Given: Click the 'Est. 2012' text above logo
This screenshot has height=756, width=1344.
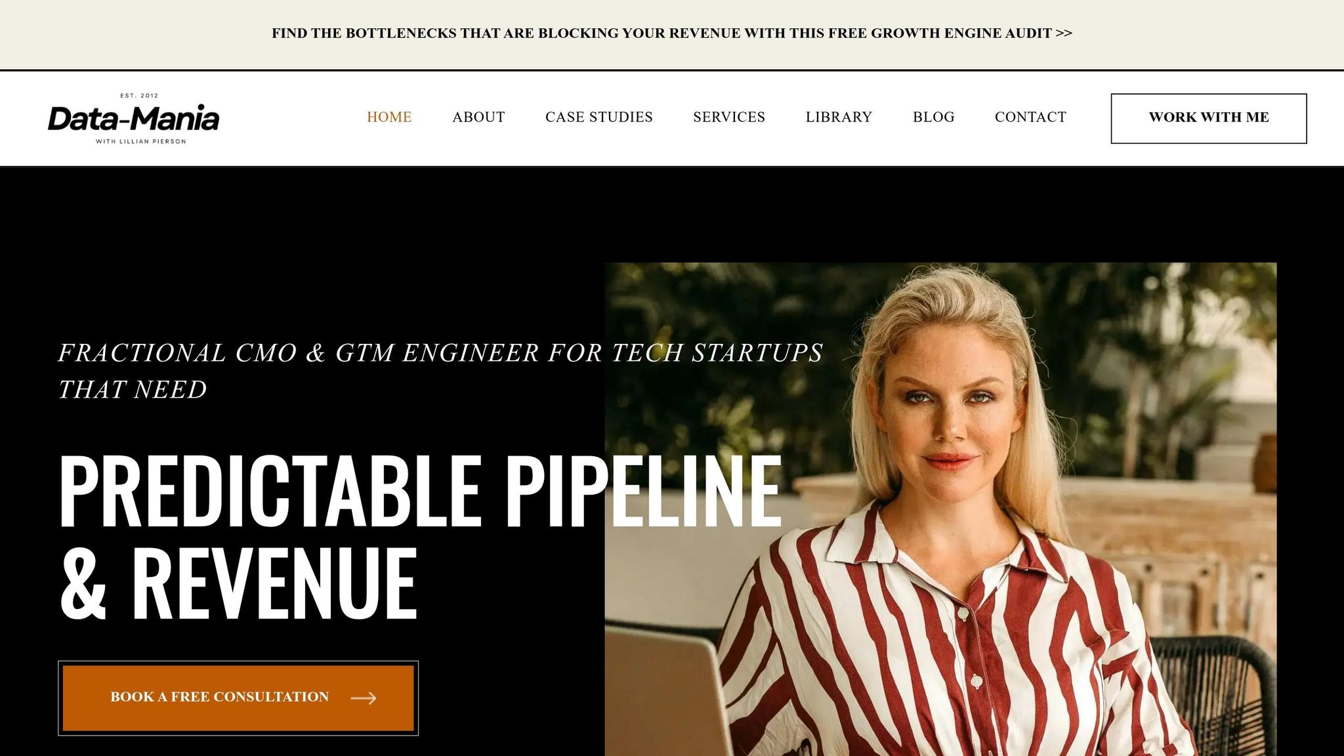Looking at the screenshot, I should pyautogui.click(x=139, y=96).
